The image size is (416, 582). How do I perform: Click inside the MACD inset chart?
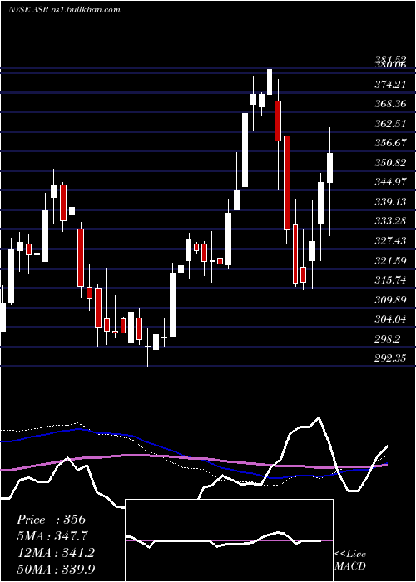pyautogui.click(x=229, y=540)
